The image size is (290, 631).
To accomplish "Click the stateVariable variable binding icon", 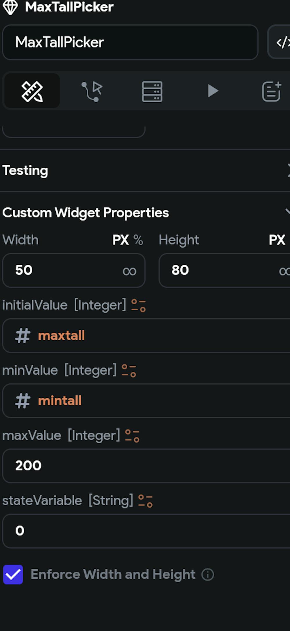I will point(145,501).
